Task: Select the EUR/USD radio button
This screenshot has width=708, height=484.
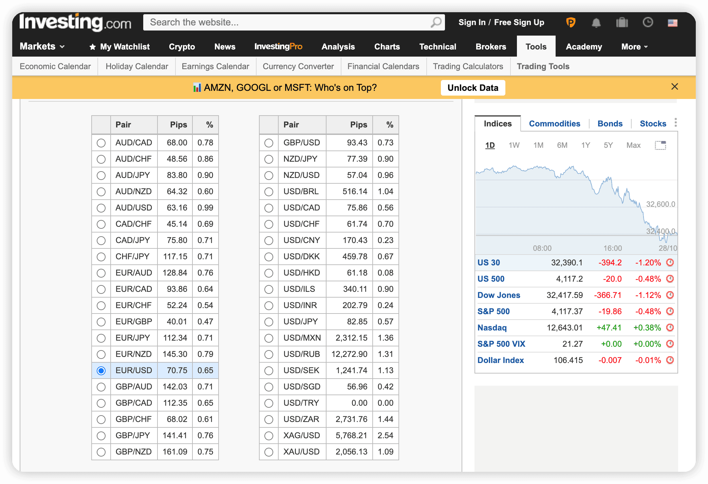Action: [x=101, y=371]
